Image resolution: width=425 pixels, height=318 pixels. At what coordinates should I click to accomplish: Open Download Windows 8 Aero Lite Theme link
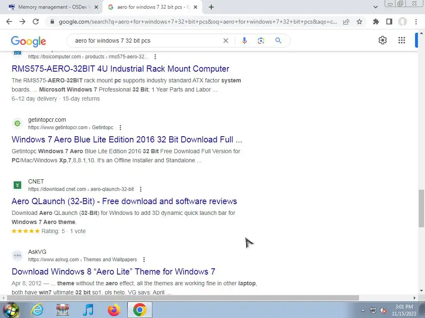[113, 272]
